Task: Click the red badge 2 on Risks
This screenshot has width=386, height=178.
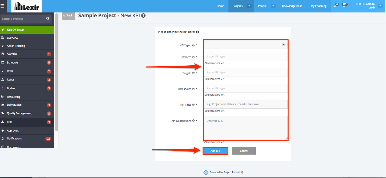Action: click(49, 71)
